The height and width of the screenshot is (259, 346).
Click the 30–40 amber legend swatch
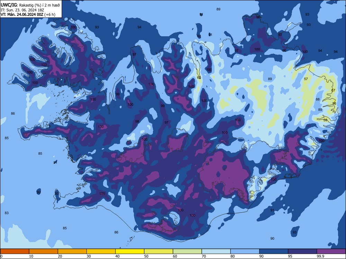click(101, 251)
